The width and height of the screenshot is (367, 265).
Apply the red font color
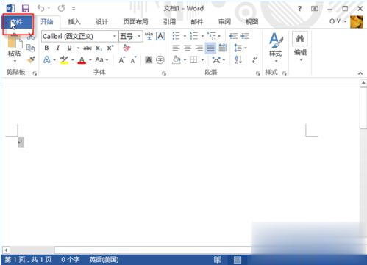coord(82,59)
